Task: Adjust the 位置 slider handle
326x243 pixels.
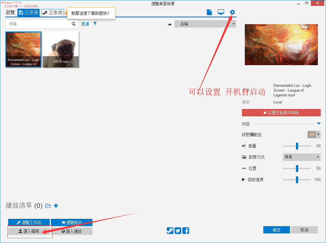Action: pyautogui.click(x=297, y=168)
